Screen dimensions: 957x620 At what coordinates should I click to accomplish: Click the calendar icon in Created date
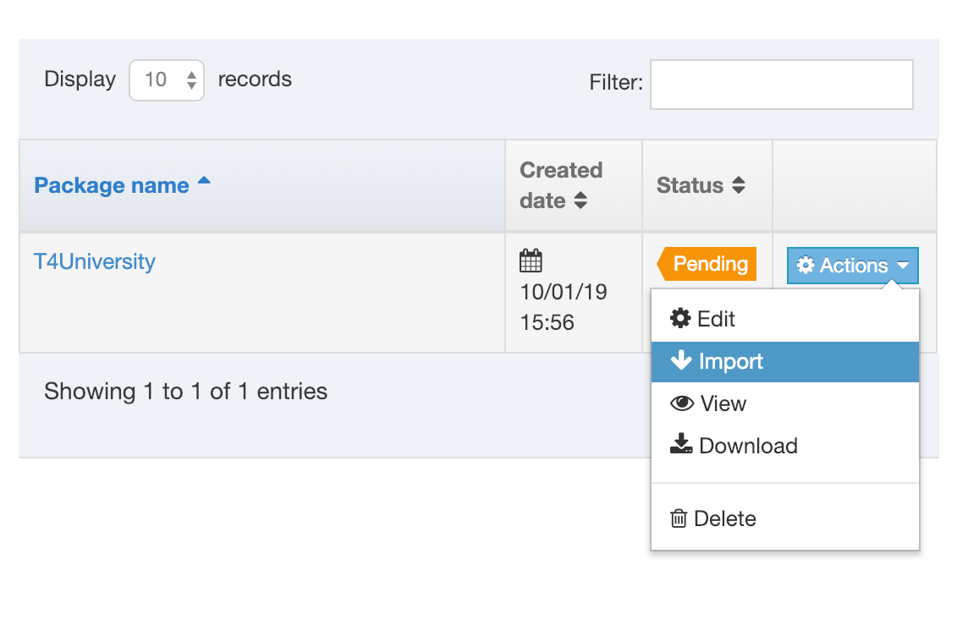[531, 261]
